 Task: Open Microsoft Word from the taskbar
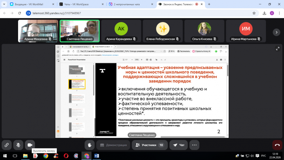click(x=97, y=156)
